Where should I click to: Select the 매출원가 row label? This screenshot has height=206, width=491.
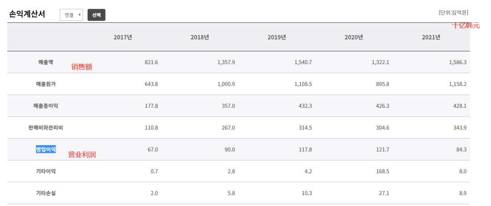[45, 84]
